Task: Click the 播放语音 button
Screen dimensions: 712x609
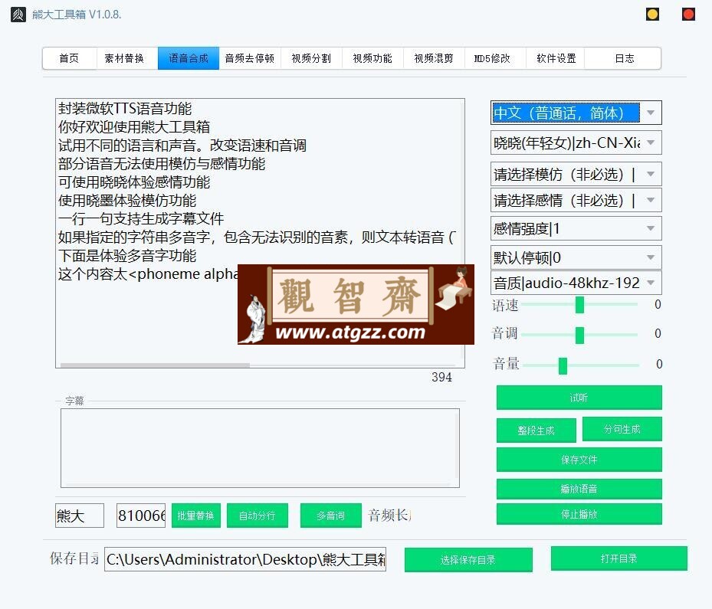Action: click(x=579, y=489)
